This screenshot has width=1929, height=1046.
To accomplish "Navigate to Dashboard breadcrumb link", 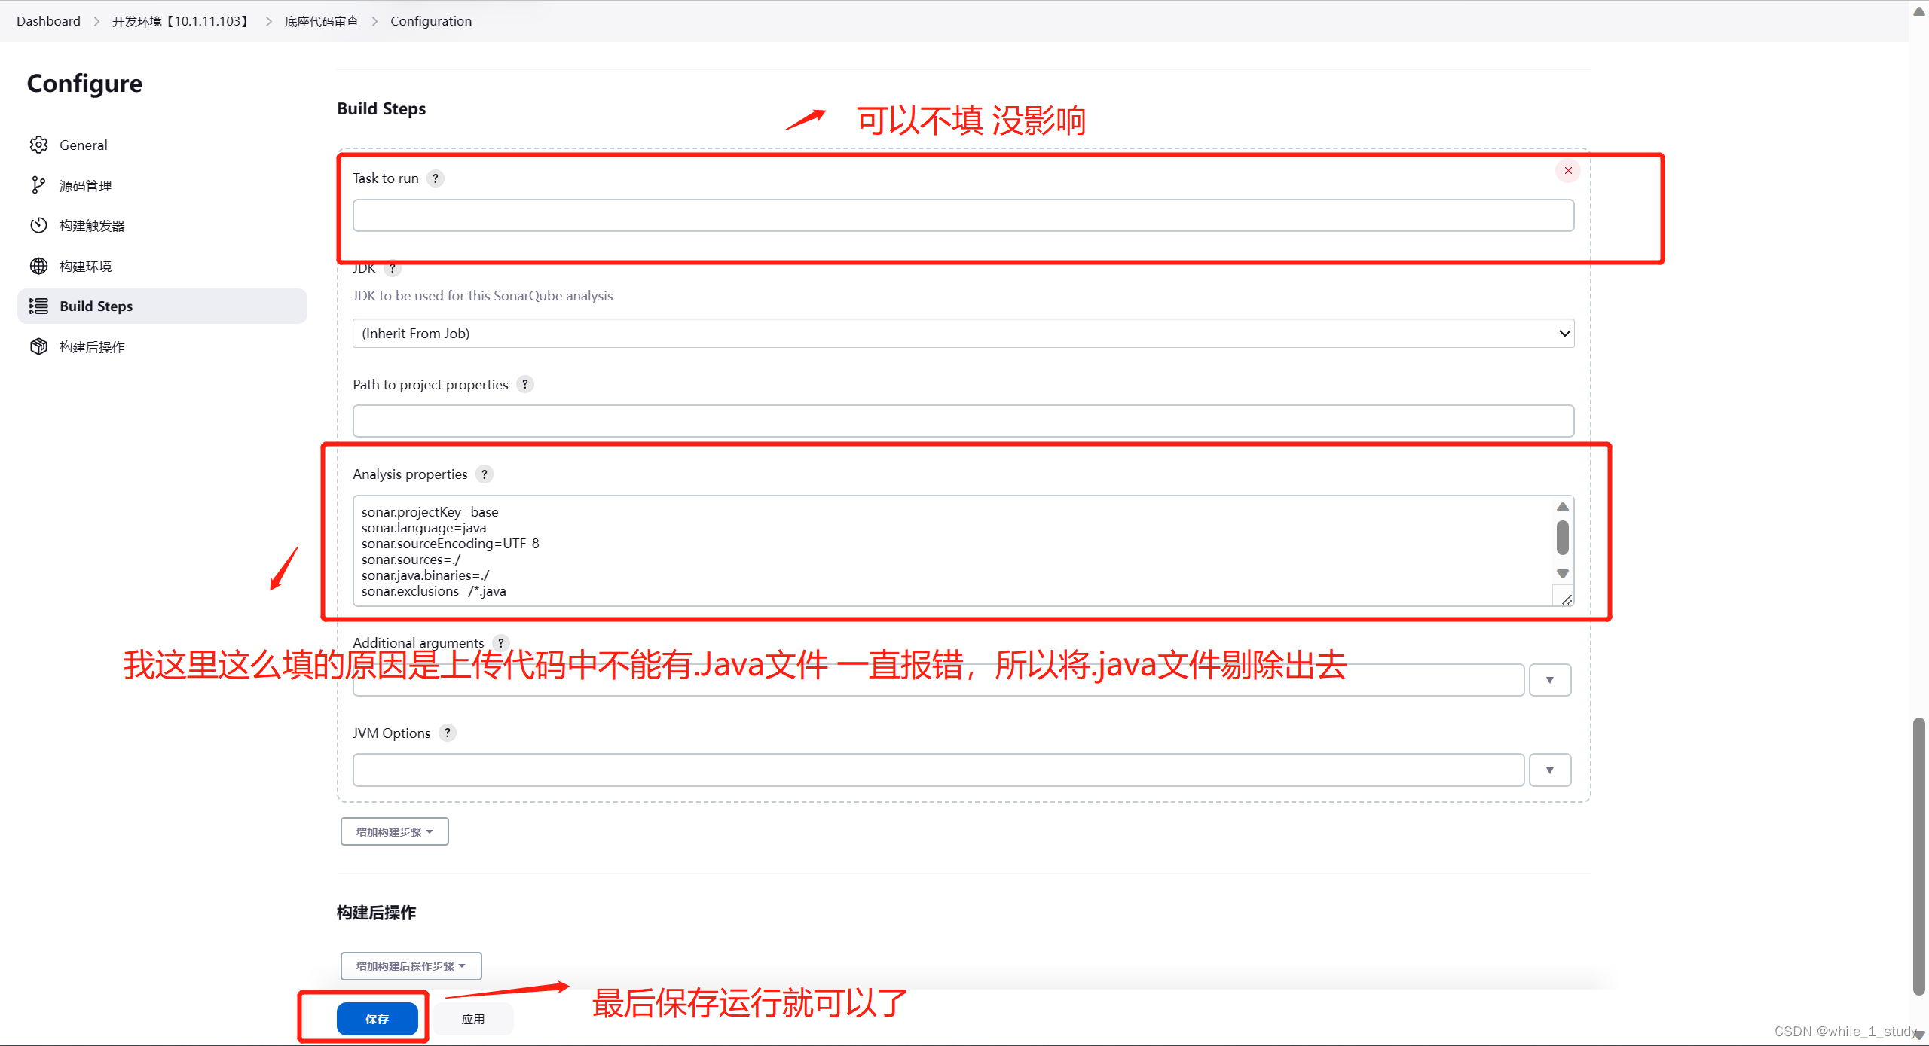I will 48,21.
